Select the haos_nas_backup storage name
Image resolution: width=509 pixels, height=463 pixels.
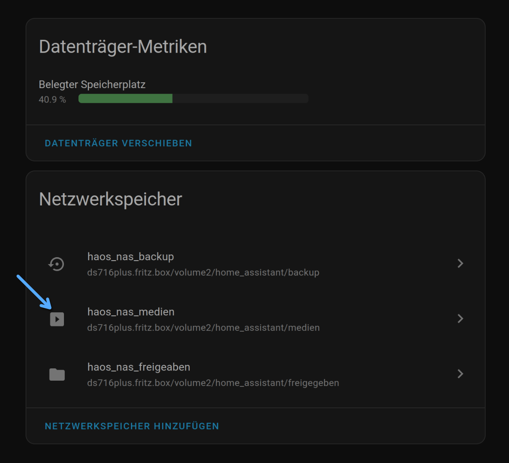pos(131,257)
